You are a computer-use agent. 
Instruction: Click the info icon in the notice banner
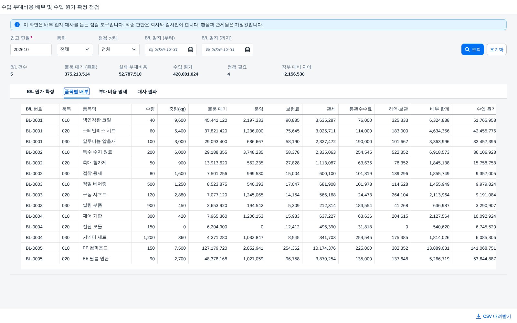pos(17,25)
